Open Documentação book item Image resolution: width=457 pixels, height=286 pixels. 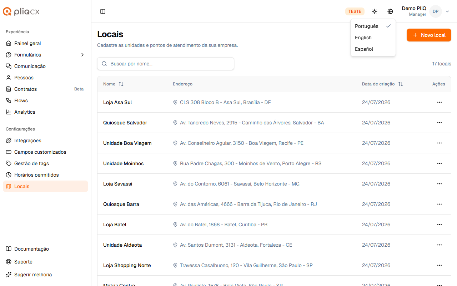pyautogui.click(x=45, y=249)
